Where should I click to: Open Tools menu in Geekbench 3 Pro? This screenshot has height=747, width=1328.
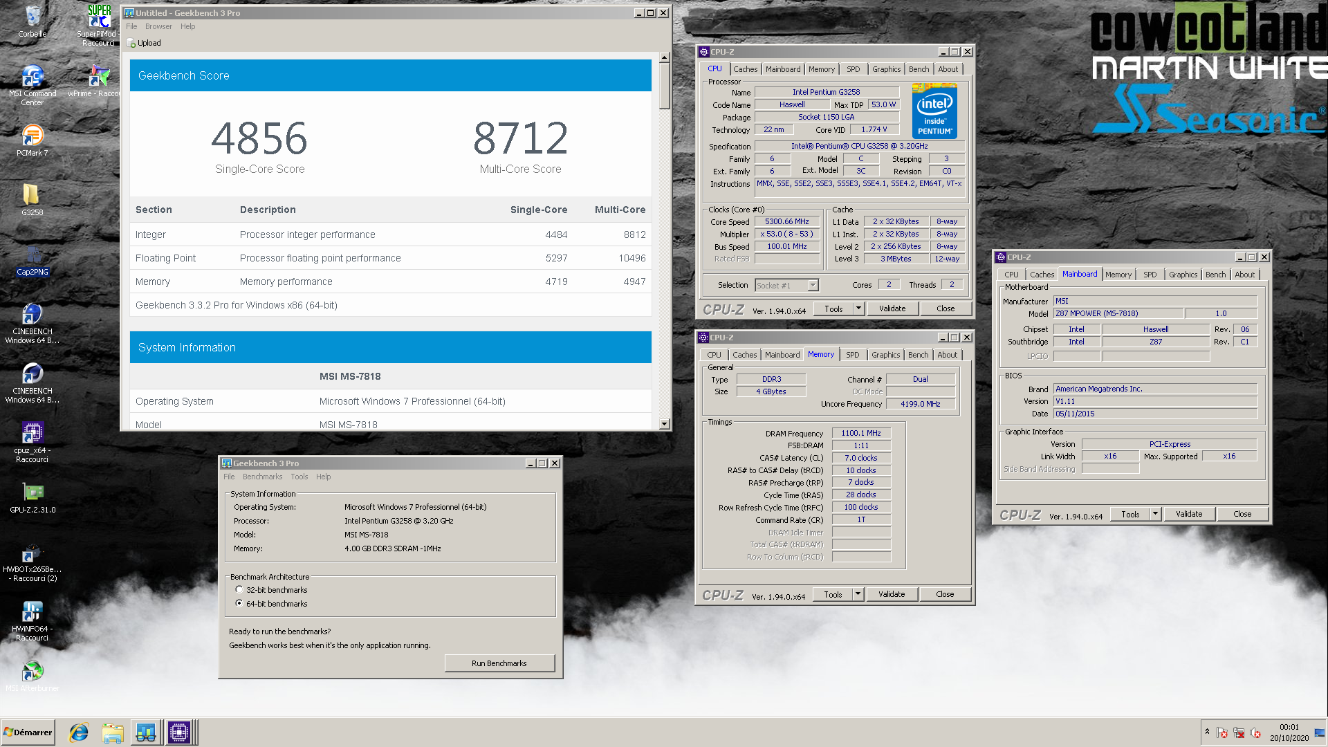[299, 477]
